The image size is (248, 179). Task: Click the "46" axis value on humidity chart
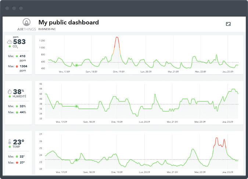(x=41, y=84)
